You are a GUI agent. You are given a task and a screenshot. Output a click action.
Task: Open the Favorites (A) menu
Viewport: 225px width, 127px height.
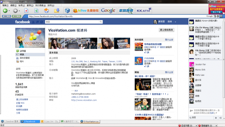[x=40, y=6]
